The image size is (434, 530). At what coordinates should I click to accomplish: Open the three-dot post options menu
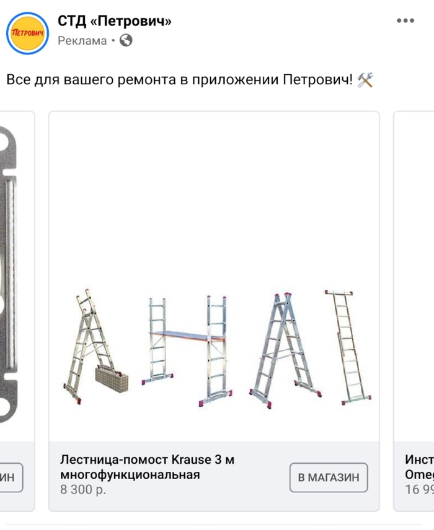click(x=405, y=20)
